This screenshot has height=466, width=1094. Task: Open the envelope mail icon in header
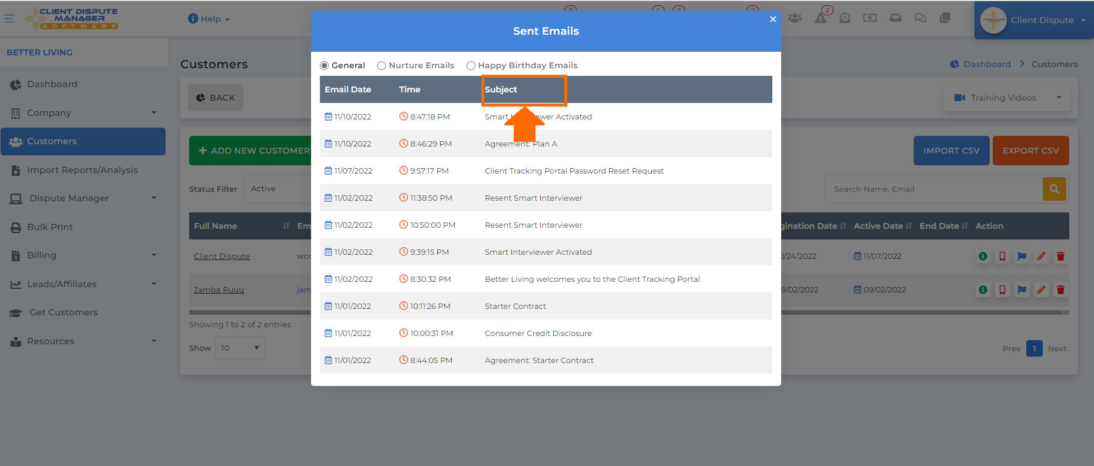pos(845,18)
